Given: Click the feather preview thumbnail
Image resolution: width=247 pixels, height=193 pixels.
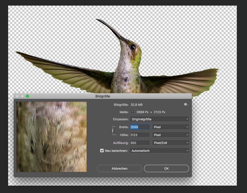Looking at the screenshot, I should pos(52,137).
